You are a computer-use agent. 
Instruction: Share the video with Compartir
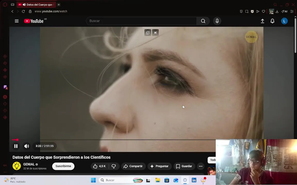[x=133, y=166]
